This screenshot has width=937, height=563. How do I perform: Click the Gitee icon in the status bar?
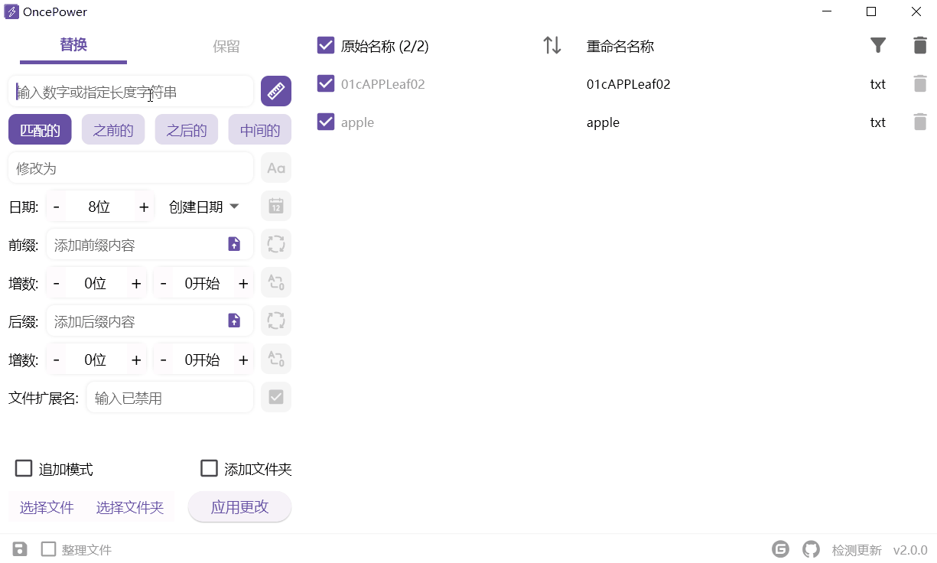point(780,548)
